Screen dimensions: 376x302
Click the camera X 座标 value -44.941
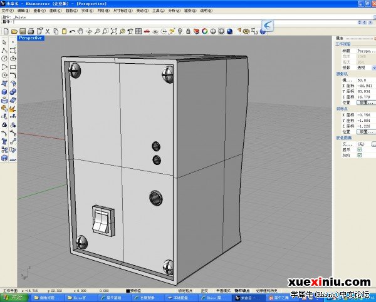point(365,86)
